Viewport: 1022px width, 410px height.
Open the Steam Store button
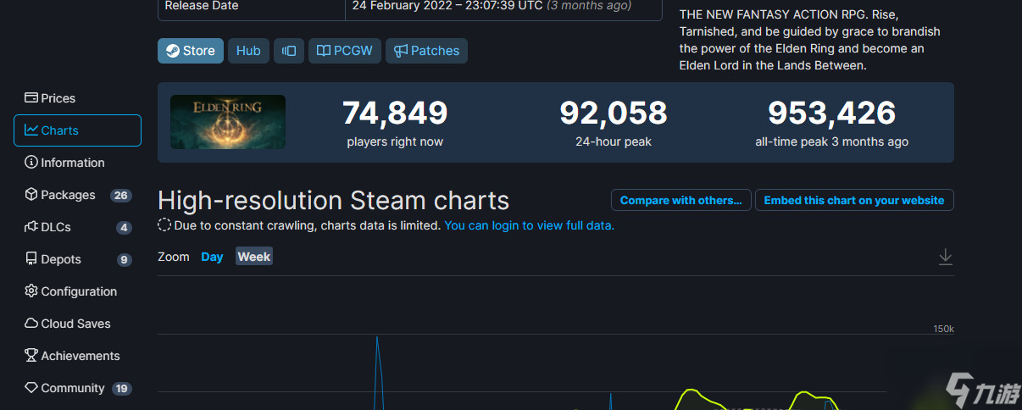click(x=191, y=51)
